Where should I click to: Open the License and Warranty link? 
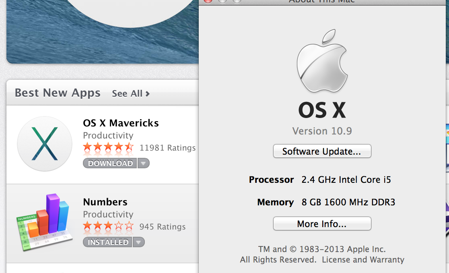[363, 260]
